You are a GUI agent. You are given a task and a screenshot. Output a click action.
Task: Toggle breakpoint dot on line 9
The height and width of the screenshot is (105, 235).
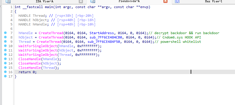pos(6,41)
